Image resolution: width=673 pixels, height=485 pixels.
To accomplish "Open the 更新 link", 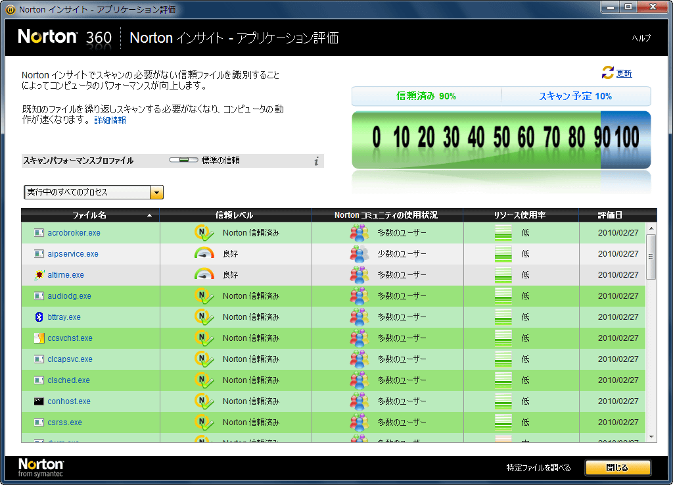I will pyautogui.click(x=624, y=74).
